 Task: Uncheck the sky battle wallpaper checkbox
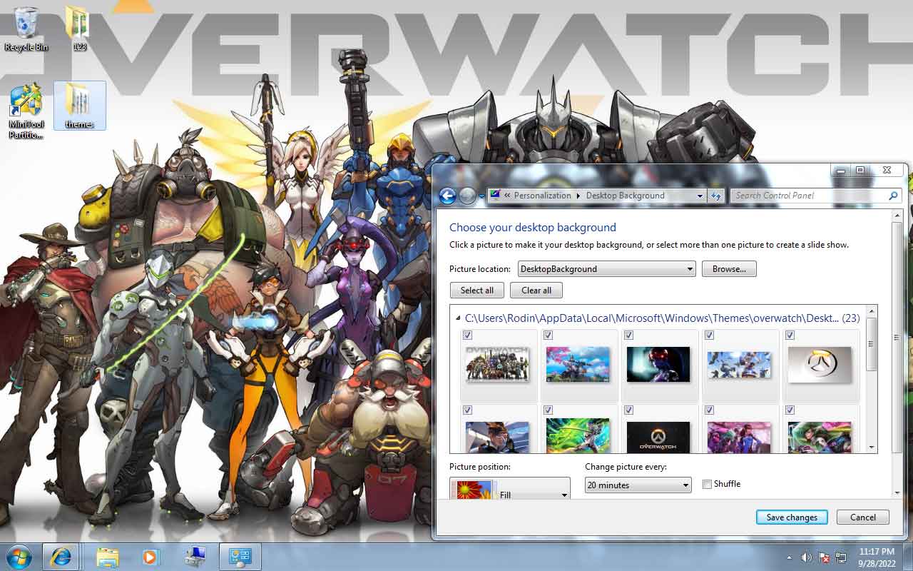coord(709,335)
